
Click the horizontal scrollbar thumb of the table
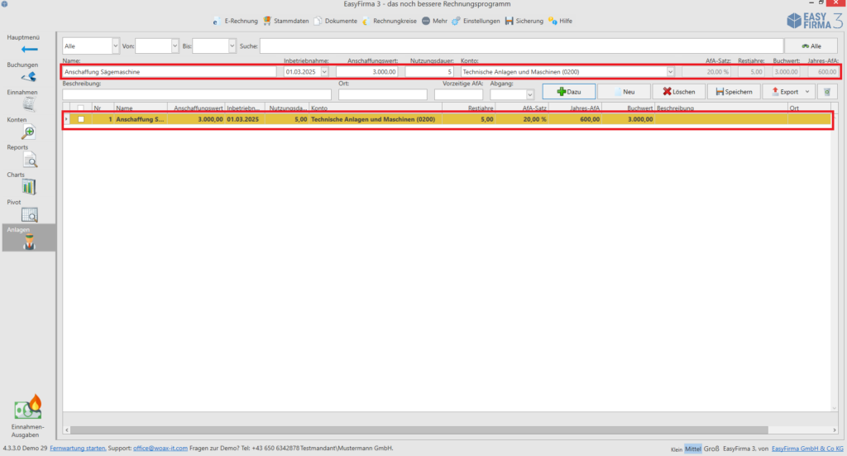click(x=419, y=430)
